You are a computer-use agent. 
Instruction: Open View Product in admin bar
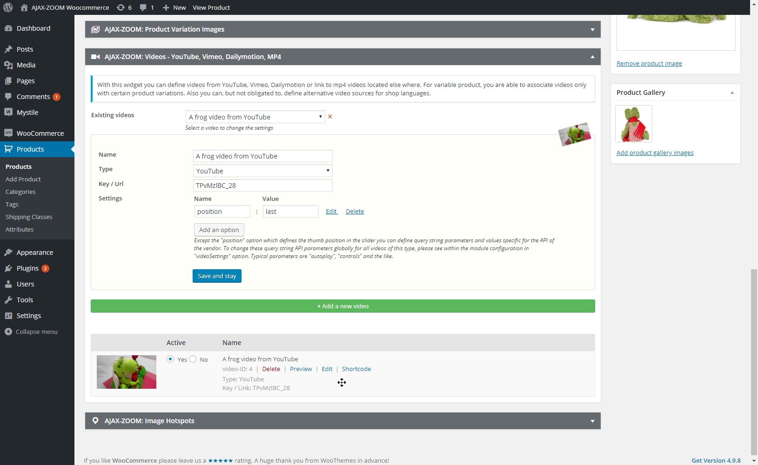[x=211, y=7]
